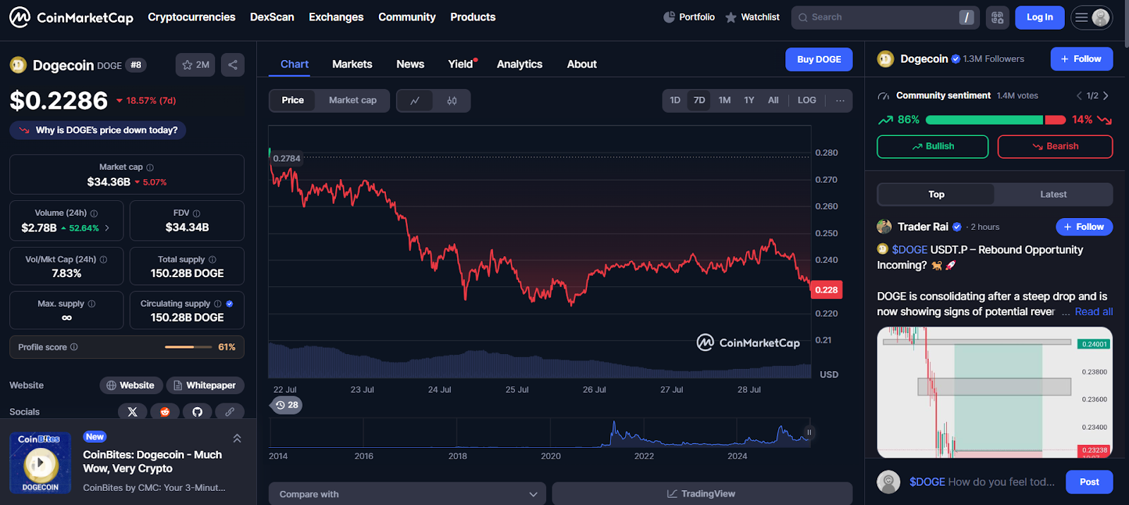Click Trader Rai's profile avatar
The width and height of the screenshot is (1129, 505).
[884, 227]
